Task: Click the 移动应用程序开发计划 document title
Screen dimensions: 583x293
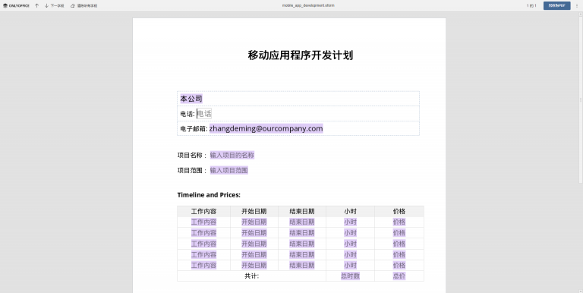Action: coord(301,55)
